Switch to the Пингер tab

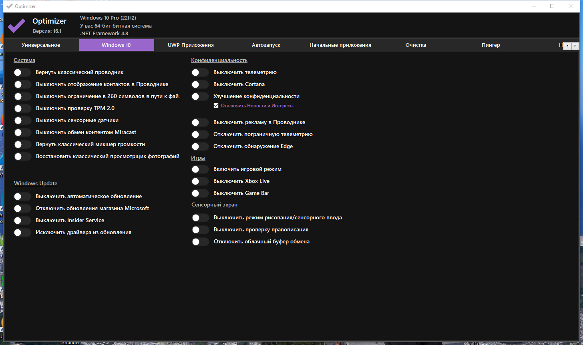pos(491,45)
